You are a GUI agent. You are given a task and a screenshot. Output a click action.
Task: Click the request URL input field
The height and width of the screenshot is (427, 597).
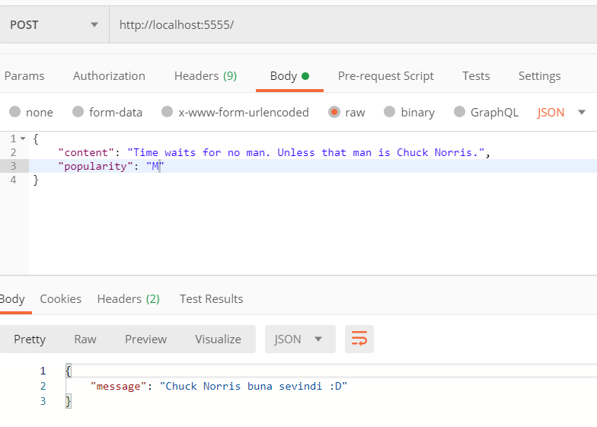(x=350, y=24)
